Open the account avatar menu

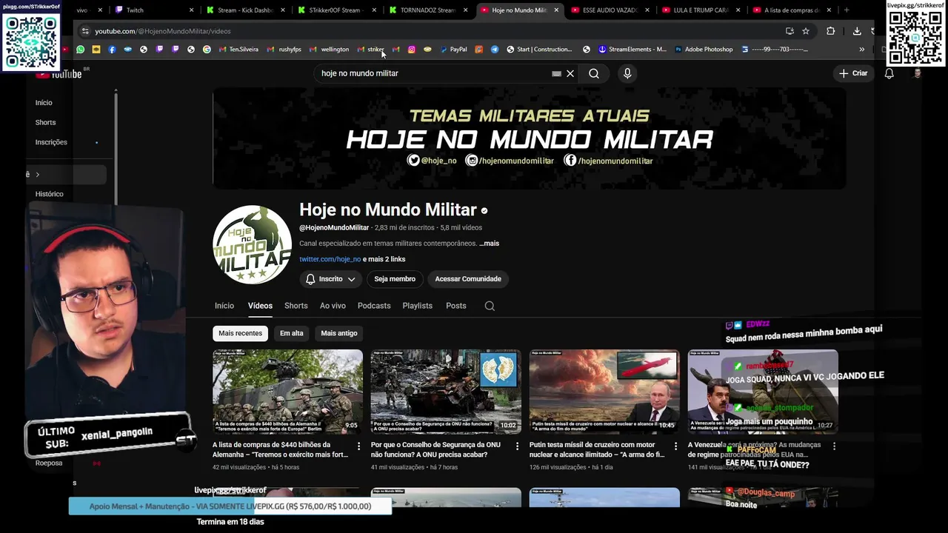point(918,73)
